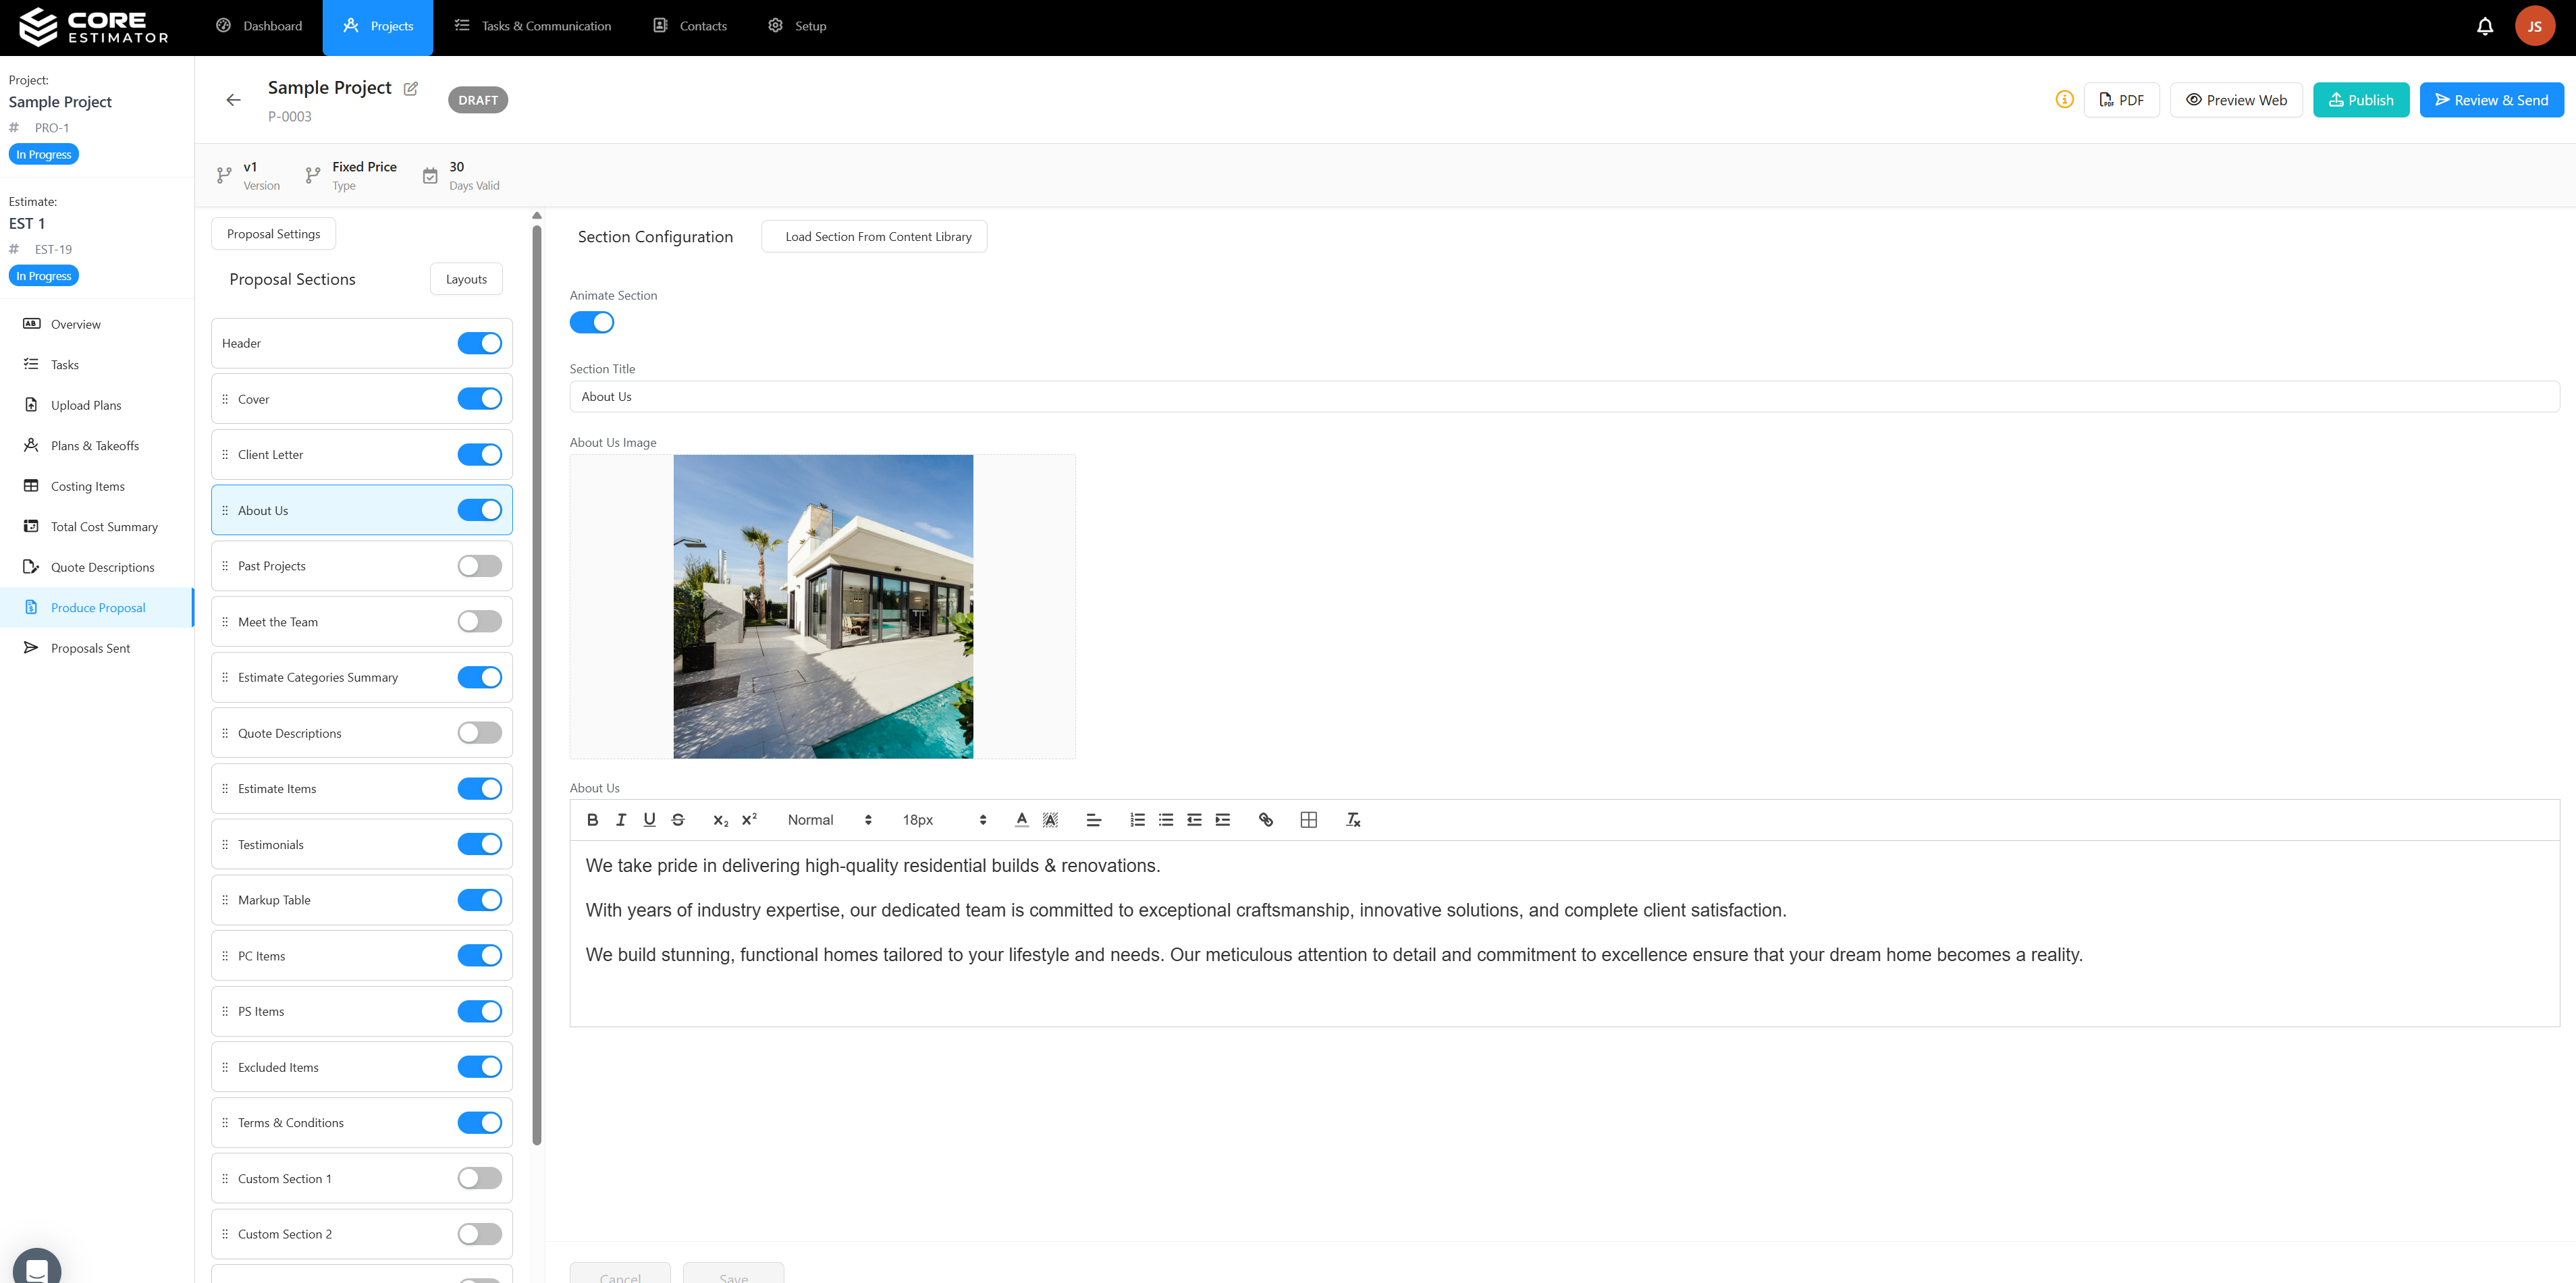Image resolution: width=2576 pixels, height=1283 pixels.
Task: Click the pencil icon beside Sample Project
Action: click(x=410, y=88)
